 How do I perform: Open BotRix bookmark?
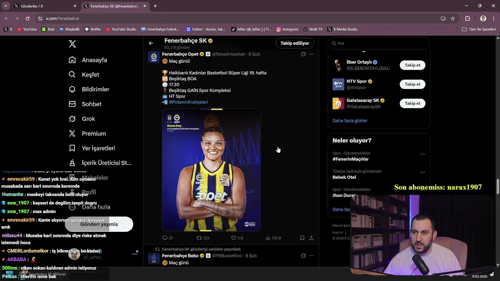click(93, 29)
